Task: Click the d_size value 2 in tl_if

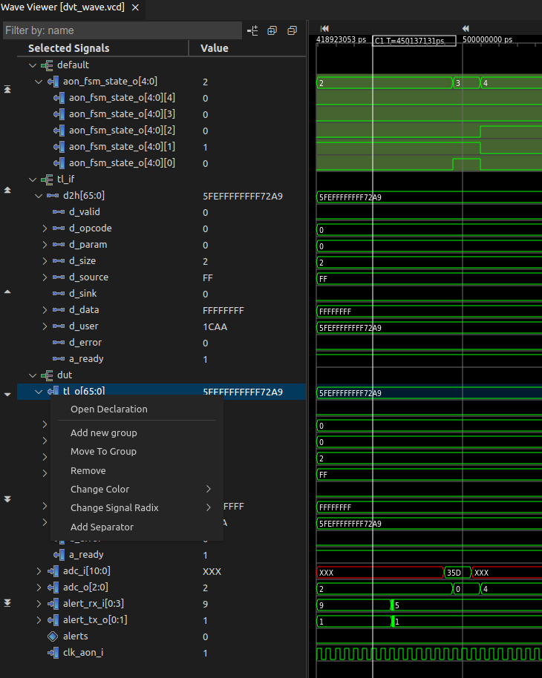Action: 205,262
